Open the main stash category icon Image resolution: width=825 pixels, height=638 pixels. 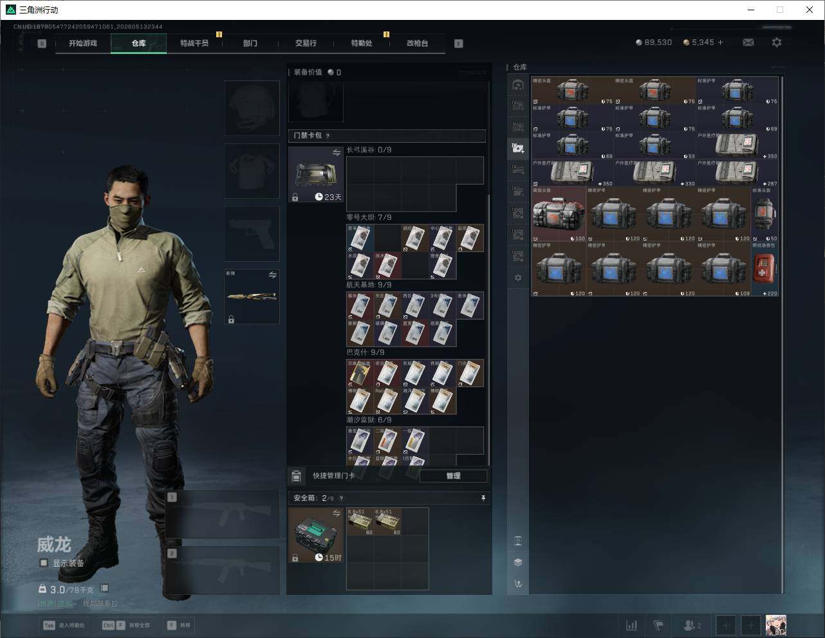click(x=518, y=85)
